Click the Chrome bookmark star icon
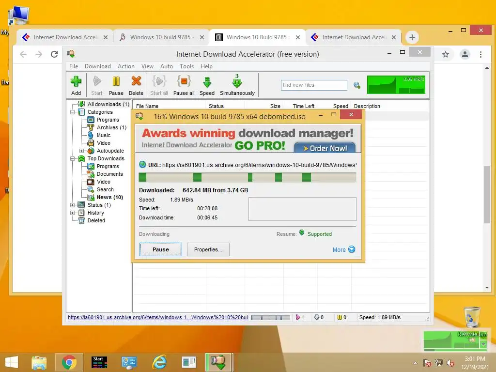The image size is (496, 372). [x=446, y=54]
